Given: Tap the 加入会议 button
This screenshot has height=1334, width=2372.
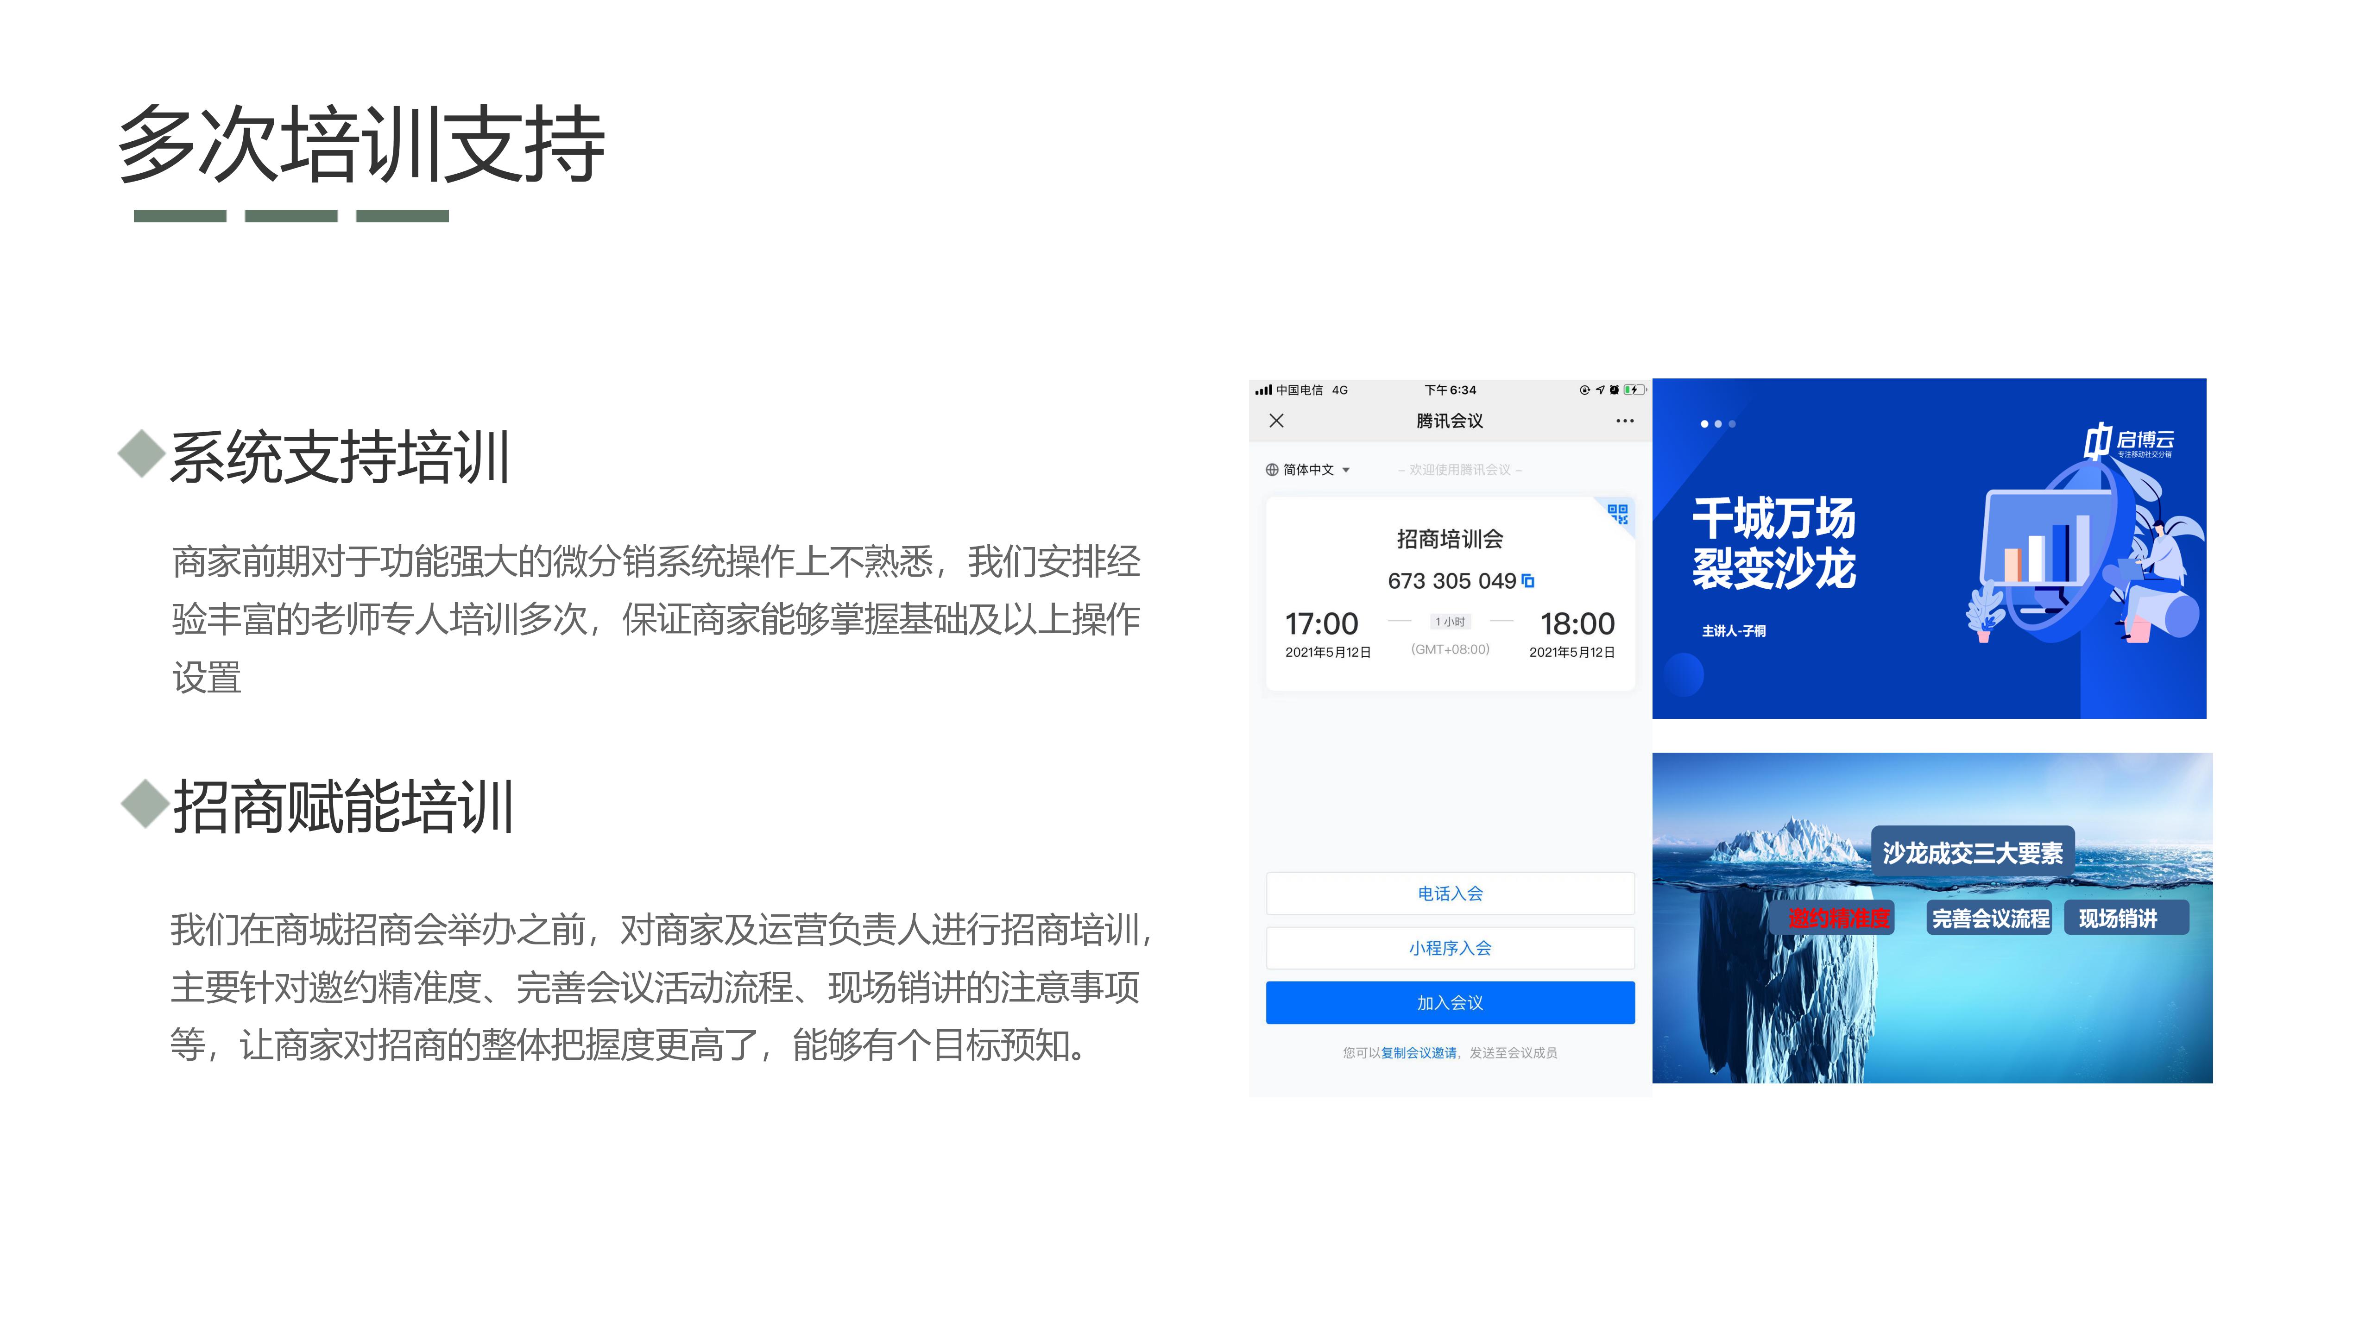Looking at the screenshot, I should 1451,1002.
